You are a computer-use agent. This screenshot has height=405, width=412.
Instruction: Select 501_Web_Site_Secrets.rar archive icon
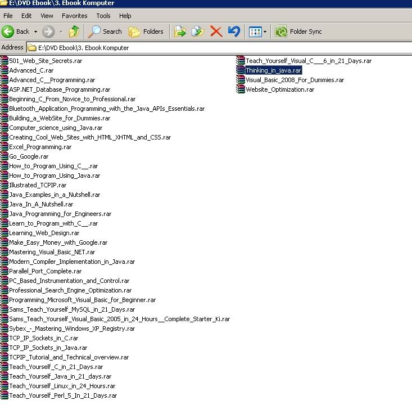tap(4, 61)
